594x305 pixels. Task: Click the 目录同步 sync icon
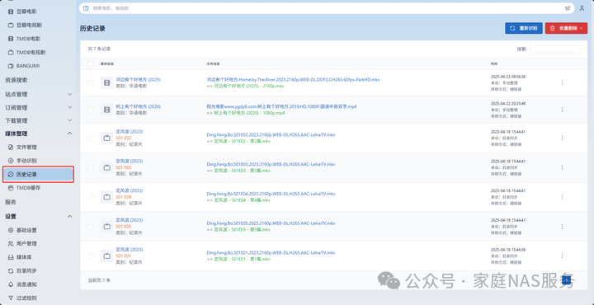click(x=11, y=271)
